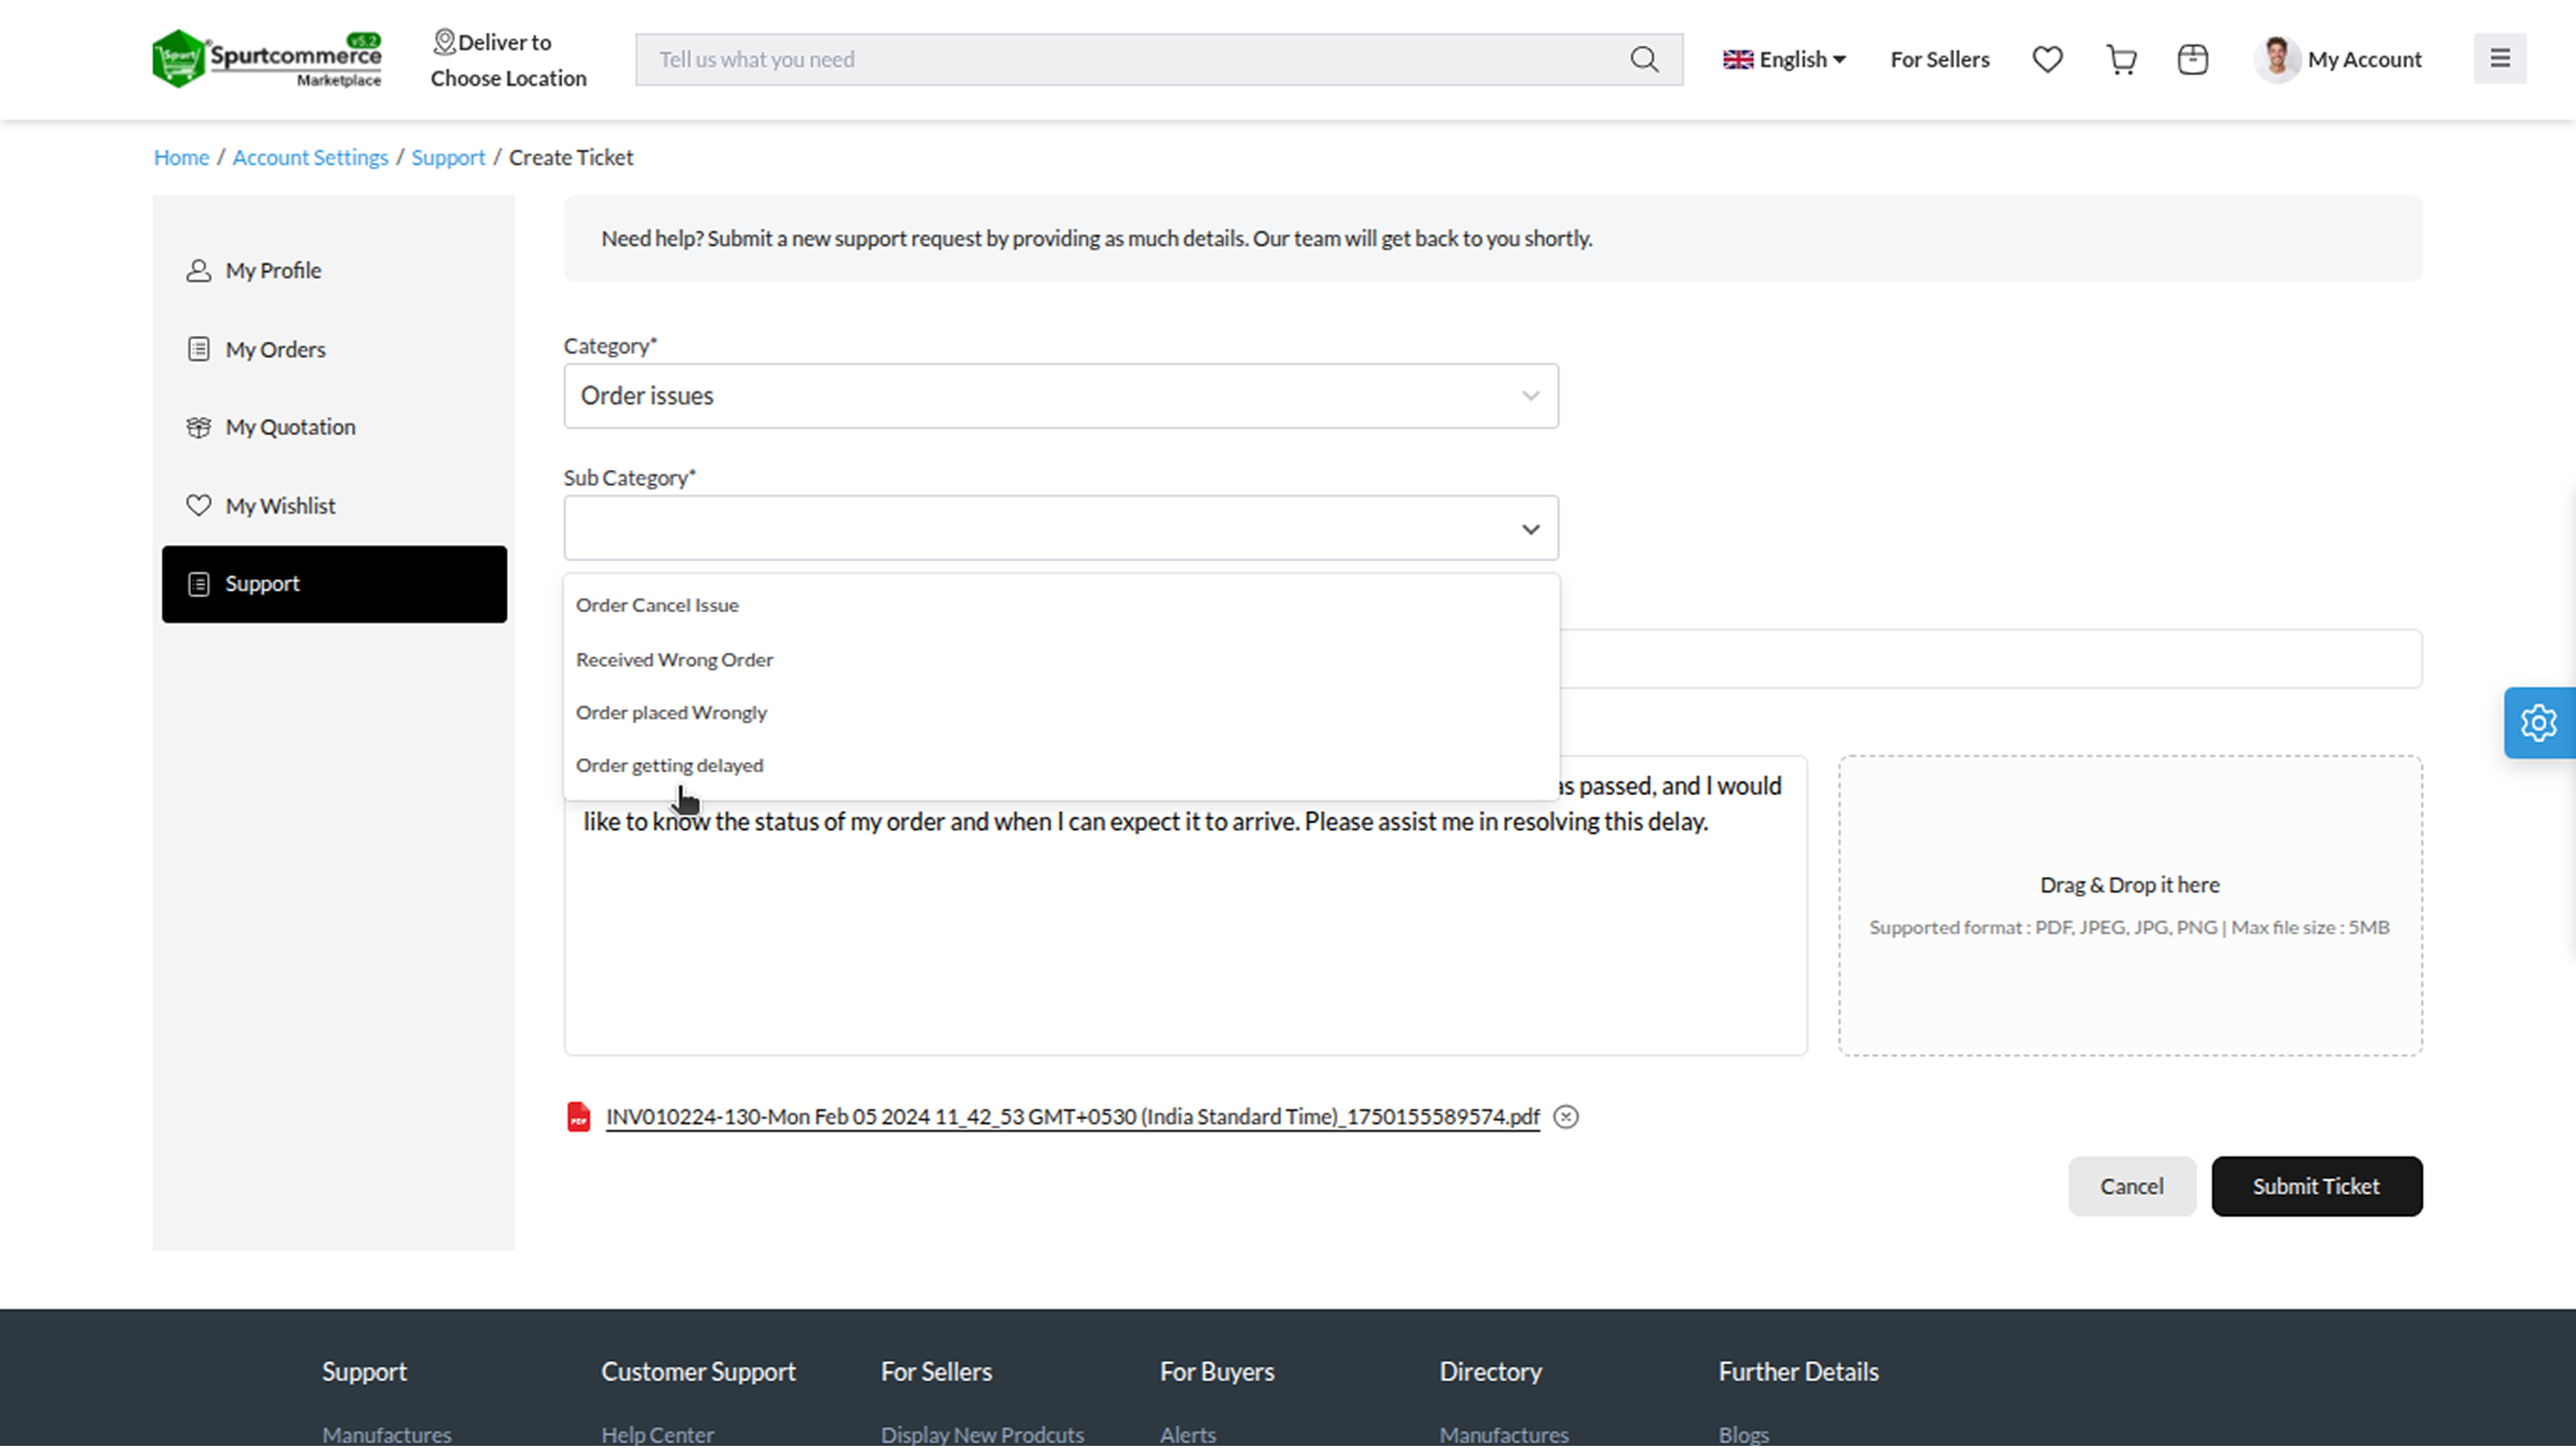Click the Create Ticket breadcrumb text
The width and height of the screenshot is (2576, 1448).
(x=570, y=158)
